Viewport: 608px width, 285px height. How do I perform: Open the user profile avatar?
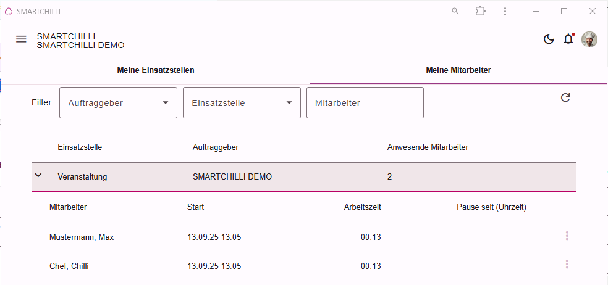[589, 39]
